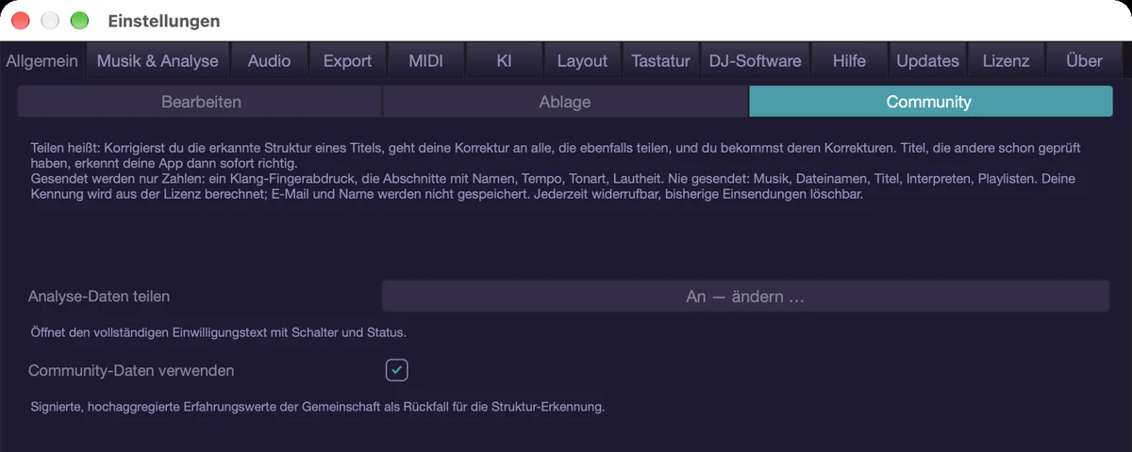Image resolution: width=1132 pixels, height=452 pixels.
Task: Select the Ablage sub-tab
Action: [565, 102]
